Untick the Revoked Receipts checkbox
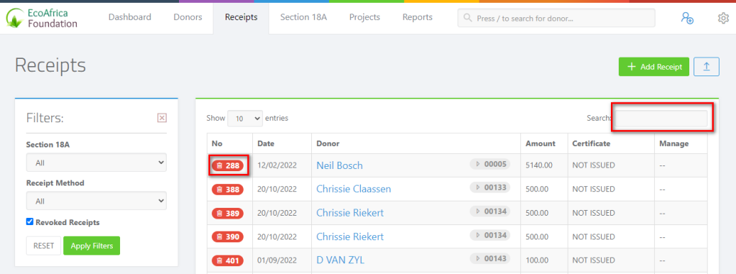The image size is (736, 274). [x=29, y=222]
